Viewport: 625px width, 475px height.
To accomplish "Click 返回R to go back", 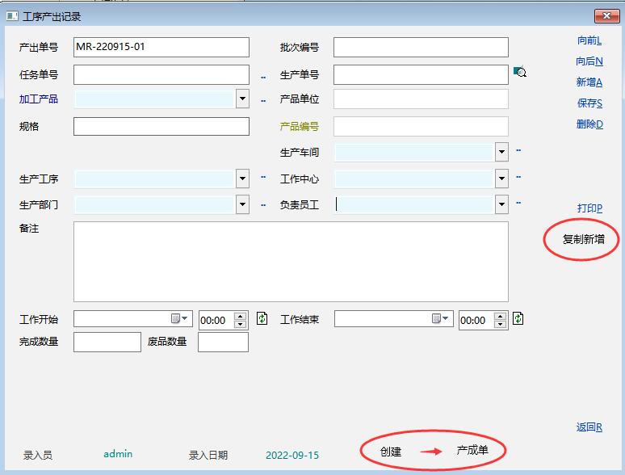I will pyautogui.click(x=589, y=427).
